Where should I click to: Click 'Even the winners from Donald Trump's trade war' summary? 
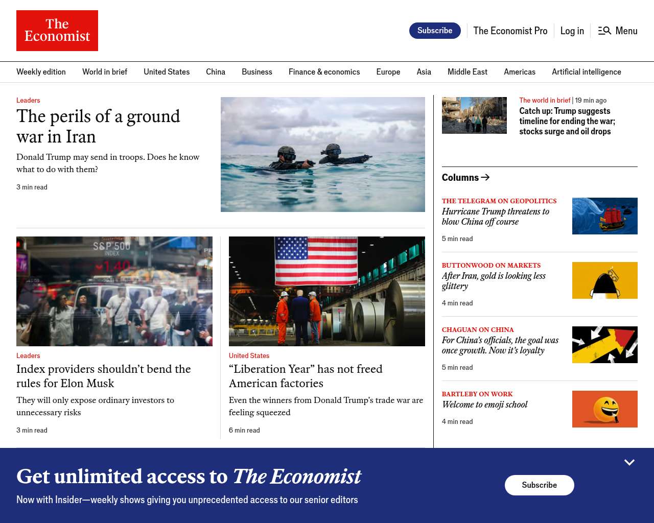click(326, 407)
